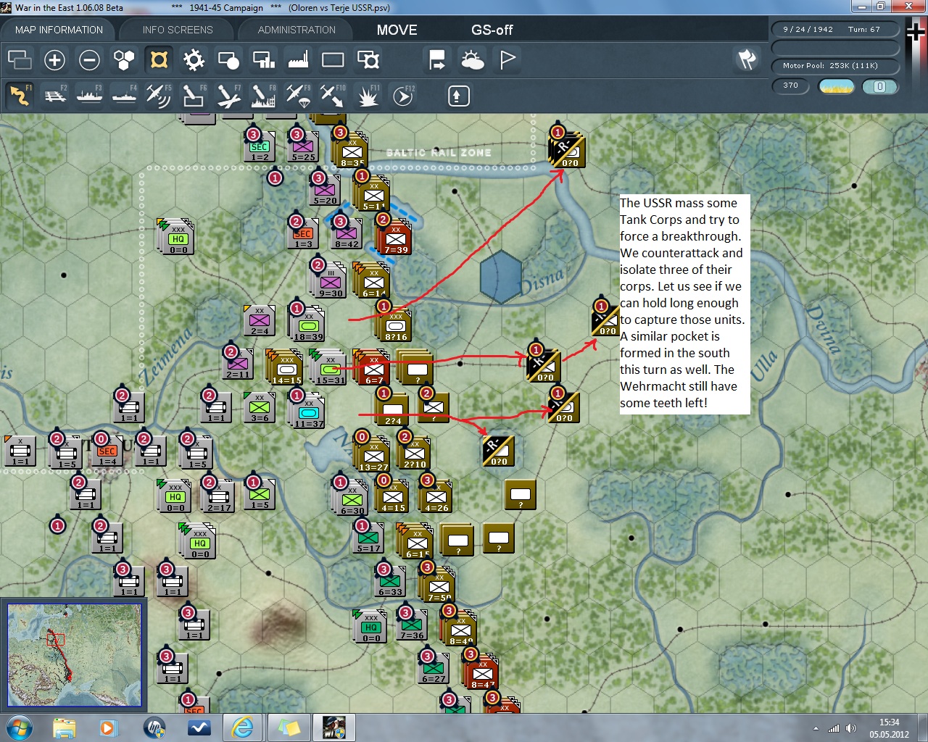Click the MOVE mode label
The image size is (928, 742).
(397, 30)
